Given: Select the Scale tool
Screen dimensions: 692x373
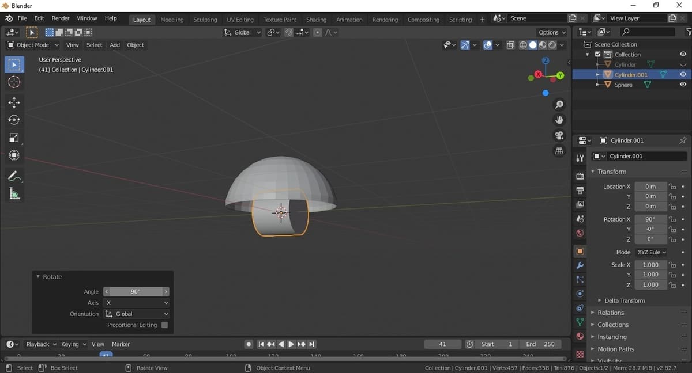Looking at the screenshot, I should 14,138.
